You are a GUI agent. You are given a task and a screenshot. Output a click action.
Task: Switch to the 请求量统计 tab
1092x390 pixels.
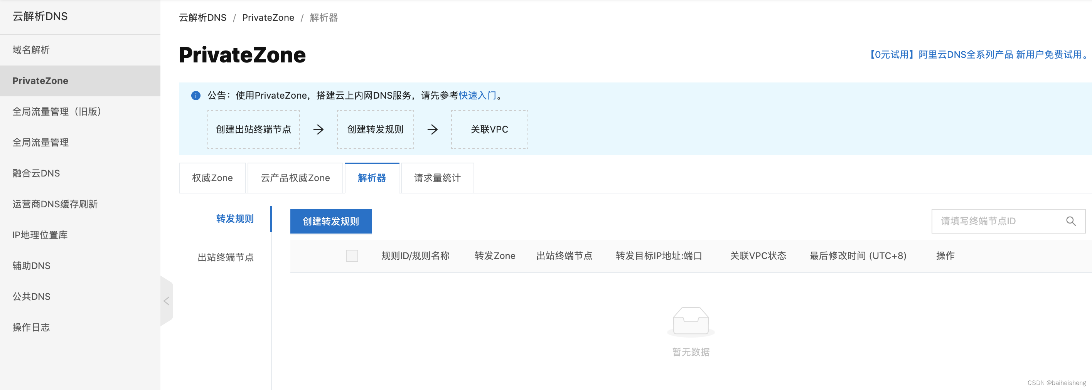[x=436, y=178]
